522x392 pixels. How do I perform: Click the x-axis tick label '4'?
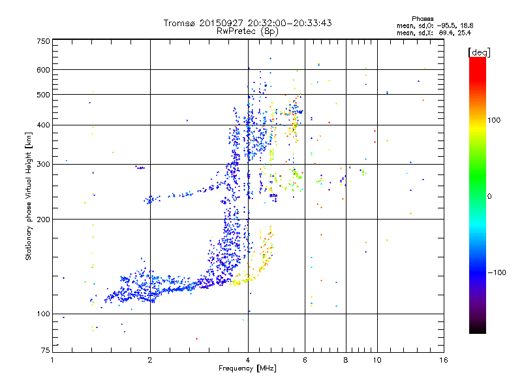point(248,360)
